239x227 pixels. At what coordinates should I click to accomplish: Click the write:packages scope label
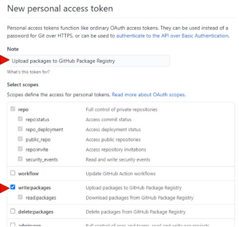[x=34, y=188]
